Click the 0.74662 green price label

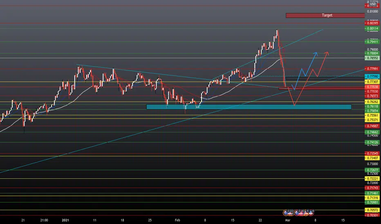(372, 132)
